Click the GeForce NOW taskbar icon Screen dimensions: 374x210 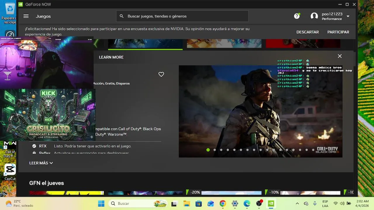pyautogui.click(x=271, y=204)
